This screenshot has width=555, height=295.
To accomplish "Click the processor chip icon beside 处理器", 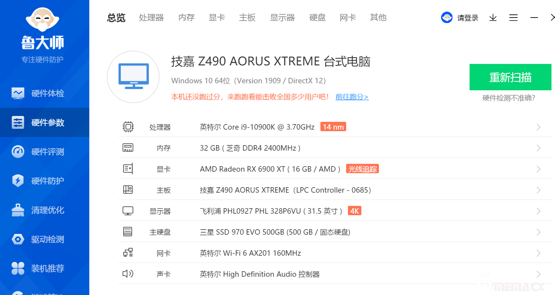I will coord(128,126).
